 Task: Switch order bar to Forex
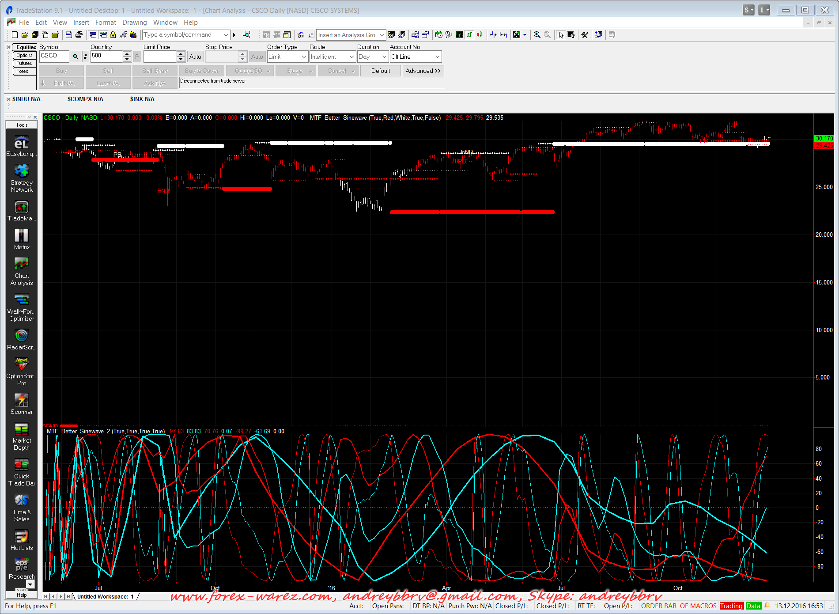23,71
